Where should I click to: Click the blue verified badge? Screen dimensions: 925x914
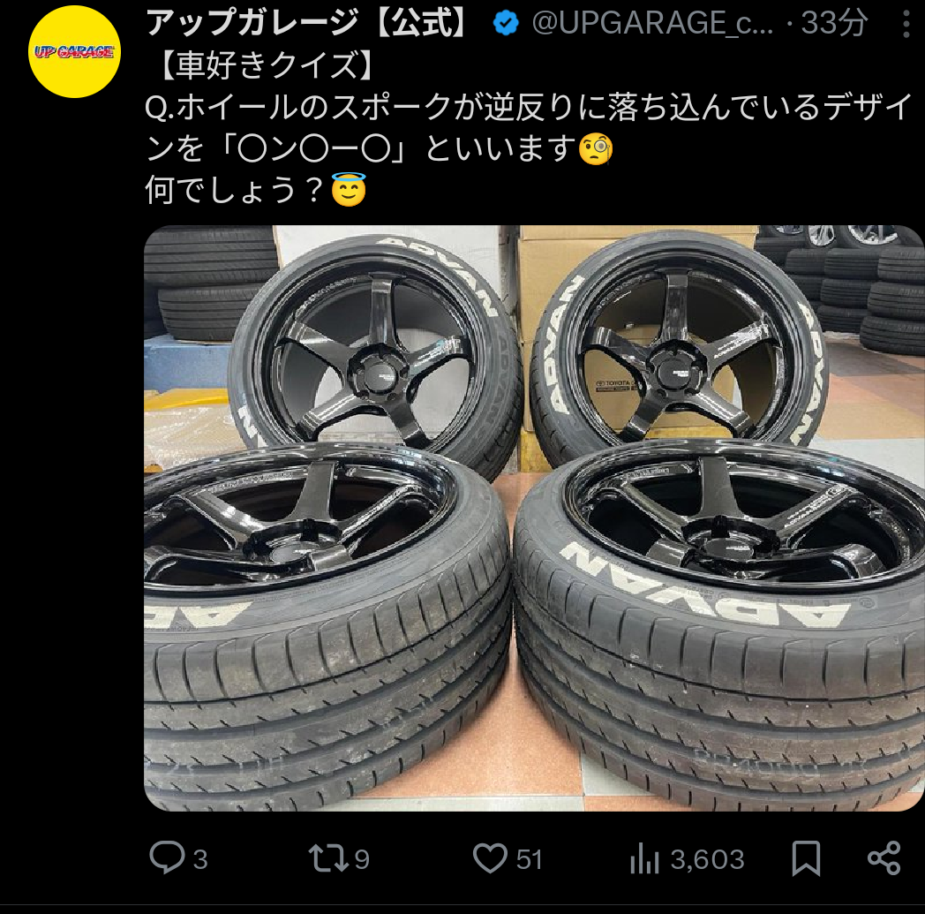[x=506, y=24]
